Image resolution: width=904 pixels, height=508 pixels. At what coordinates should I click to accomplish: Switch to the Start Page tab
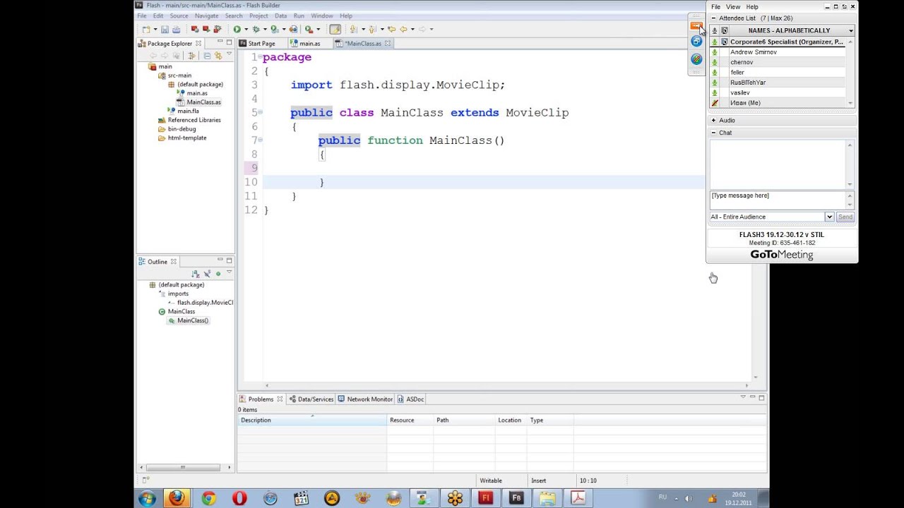click(261, 43)
